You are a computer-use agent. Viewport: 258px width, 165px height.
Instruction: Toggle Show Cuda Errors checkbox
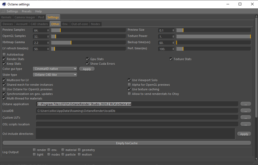tap(88, 64)
